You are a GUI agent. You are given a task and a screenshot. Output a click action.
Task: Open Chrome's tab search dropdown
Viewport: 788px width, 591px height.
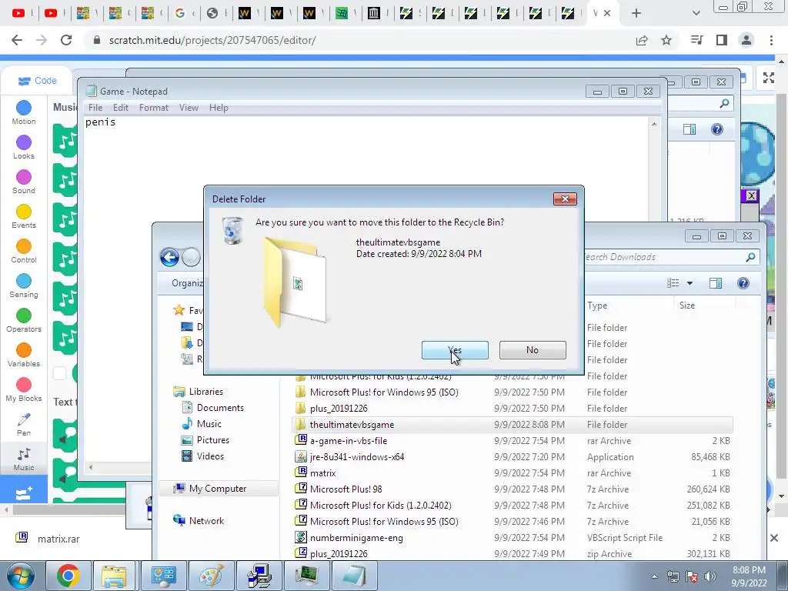coord(696,13)
